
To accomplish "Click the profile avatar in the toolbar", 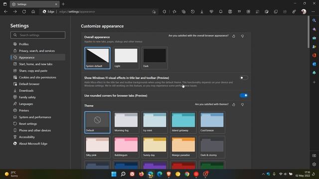I will pos(304,11).
